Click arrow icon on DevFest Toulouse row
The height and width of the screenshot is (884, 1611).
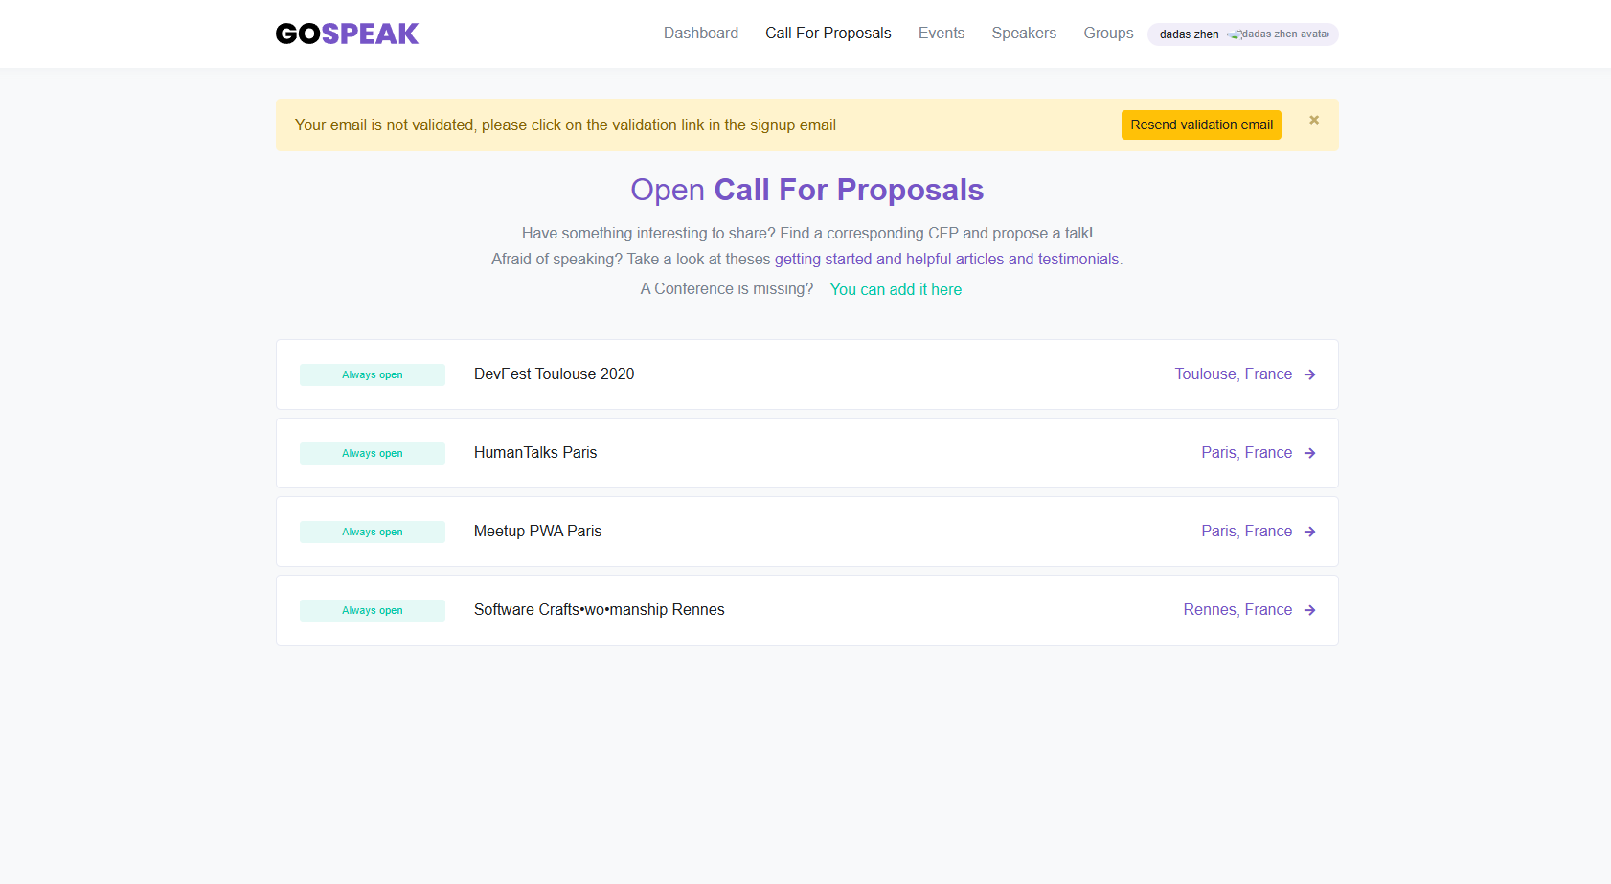click(1309, 374)
